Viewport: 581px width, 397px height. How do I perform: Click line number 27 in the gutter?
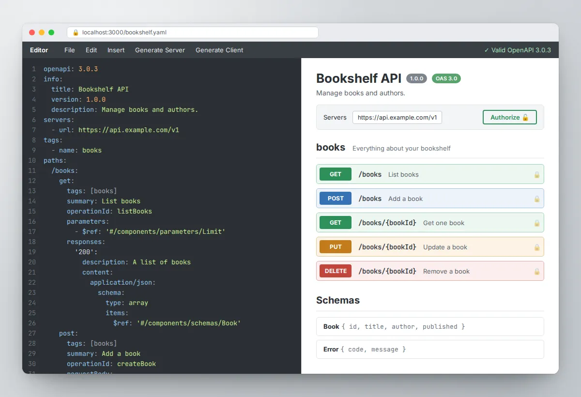[32, 333]
